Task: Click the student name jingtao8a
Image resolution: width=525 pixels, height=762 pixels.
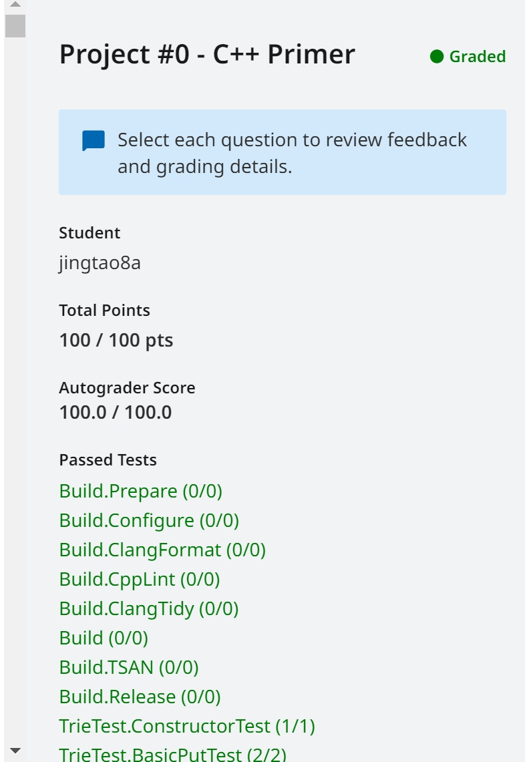Action: point(100,263)
